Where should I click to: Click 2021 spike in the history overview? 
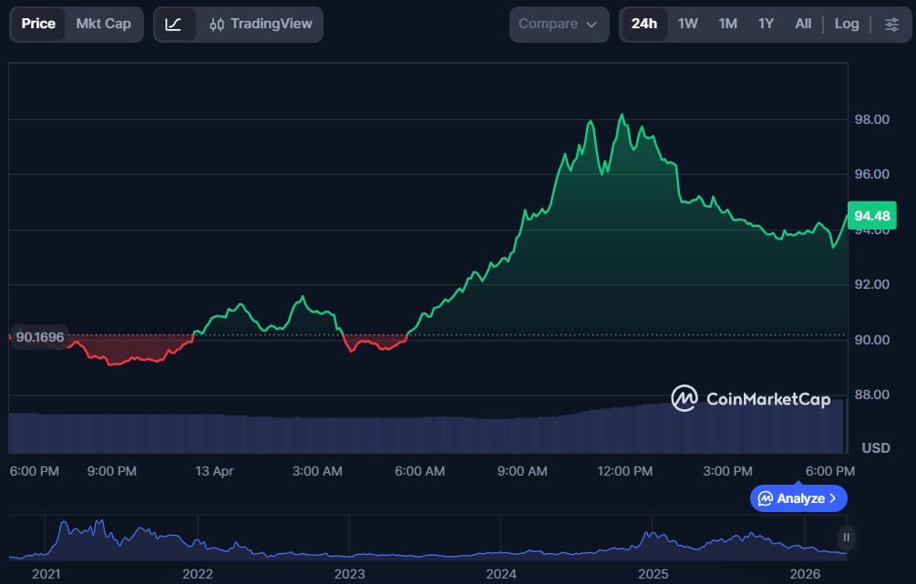pyautogui.click(x=63, y=526)
